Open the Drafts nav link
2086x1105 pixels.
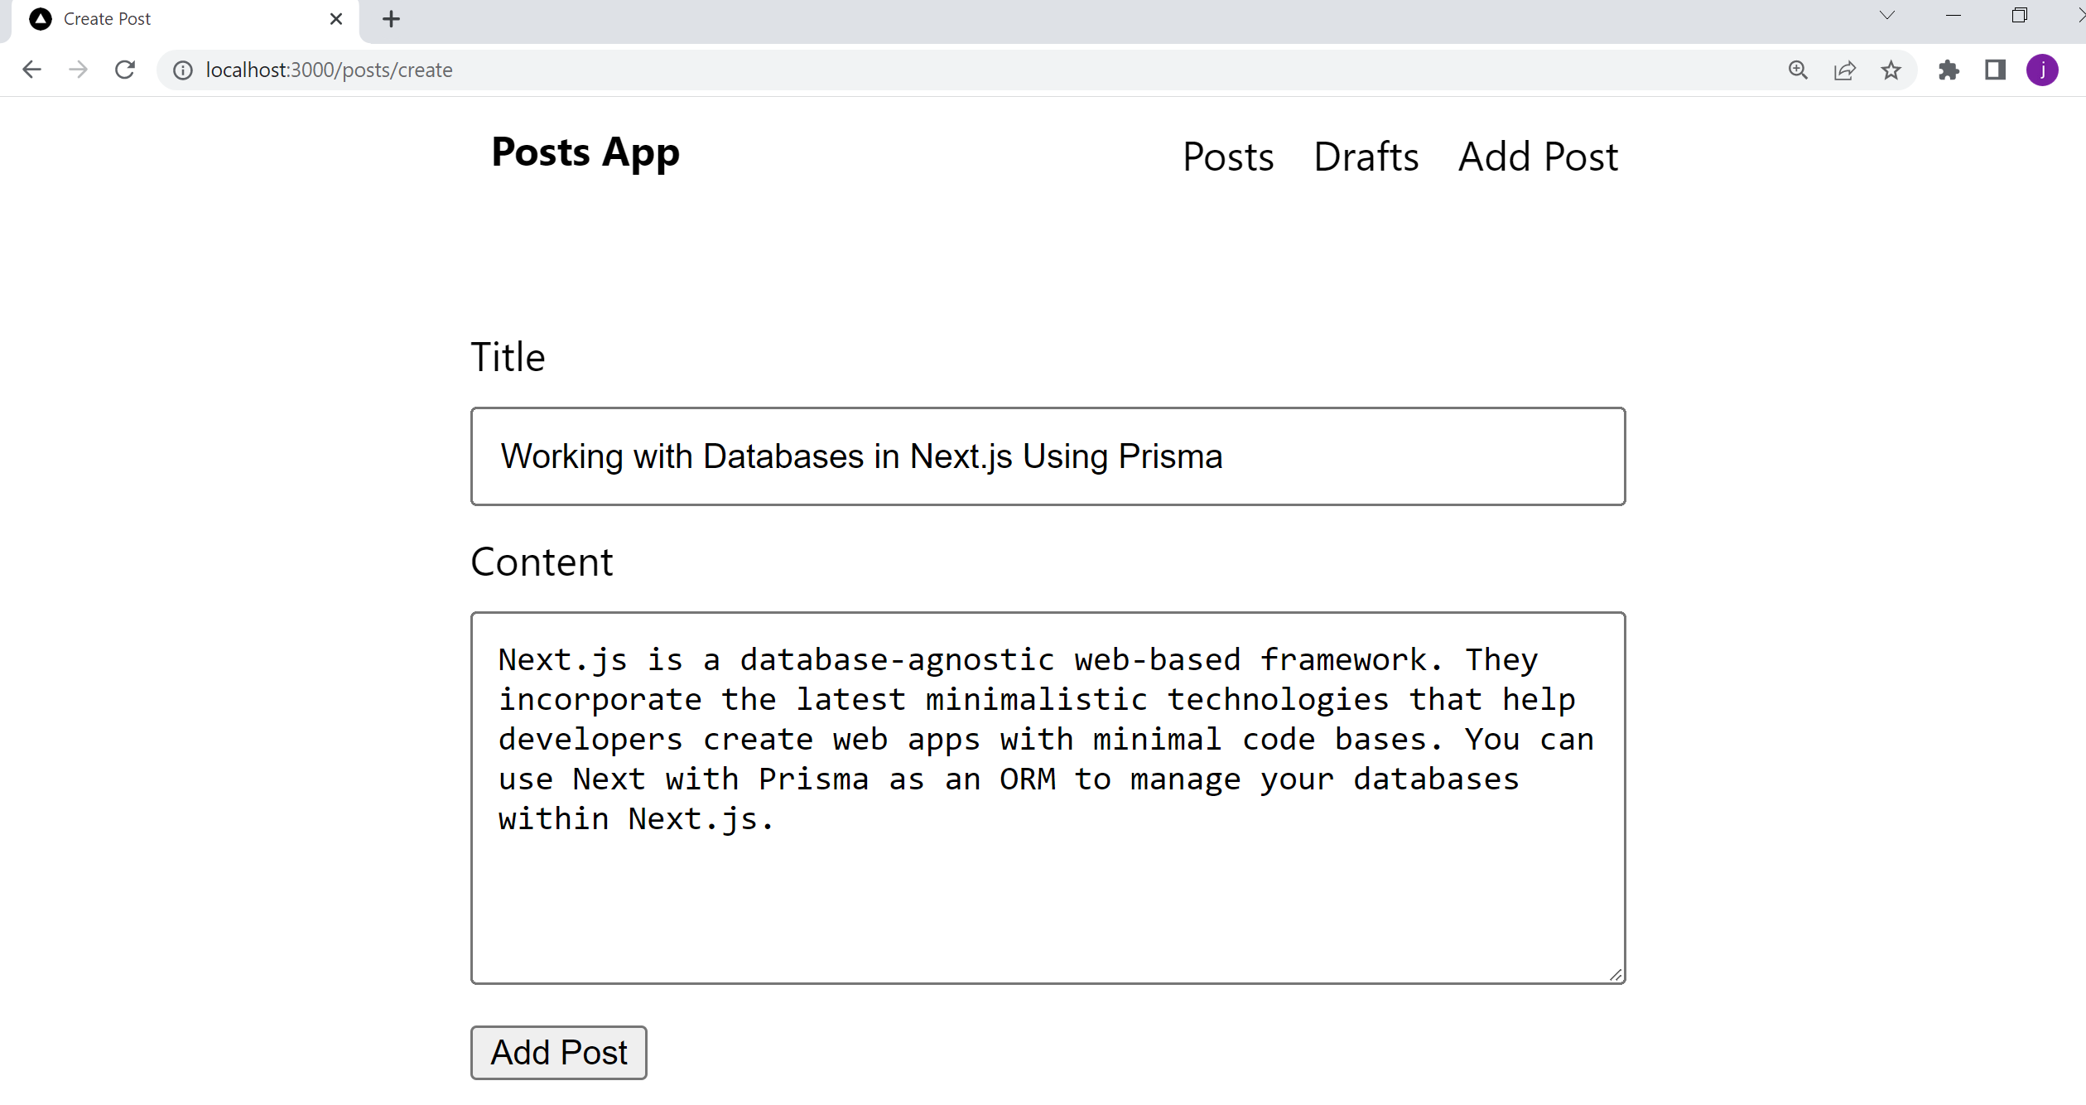(1366, 157)
